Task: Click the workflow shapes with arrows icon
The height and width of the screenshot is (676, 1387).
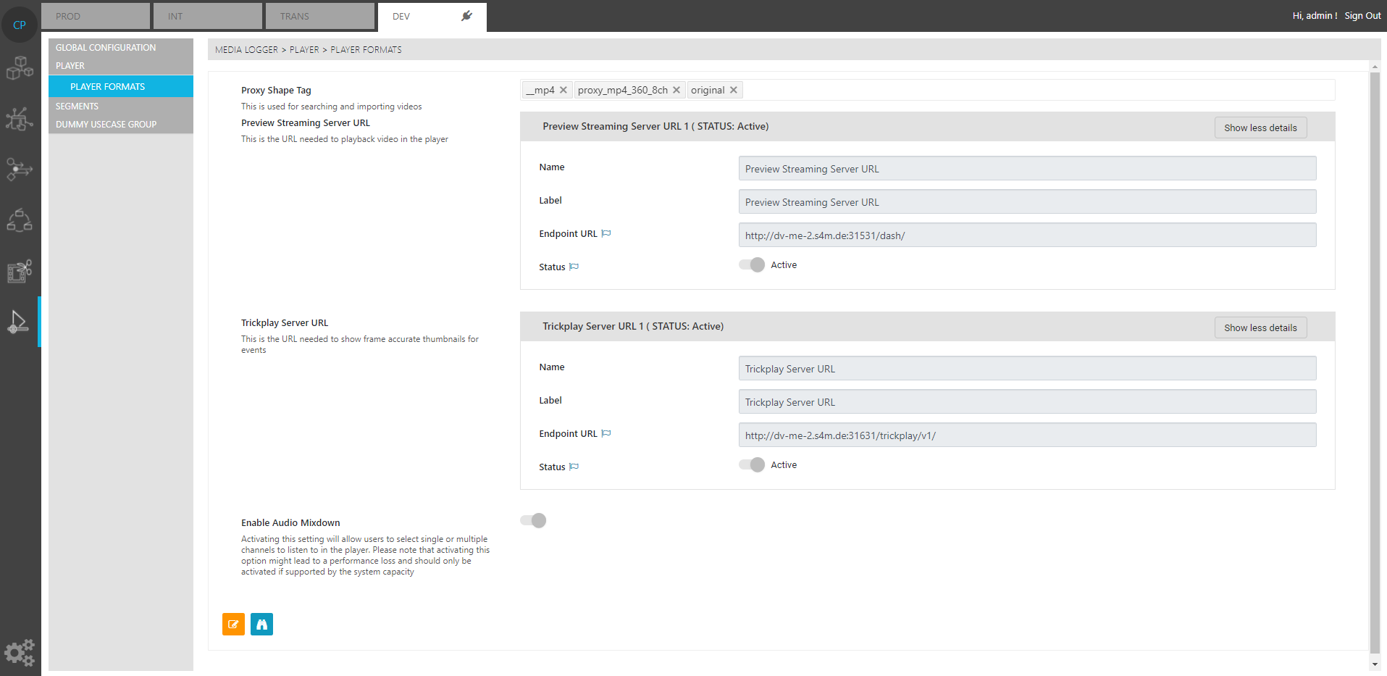Action: point(20,170)
